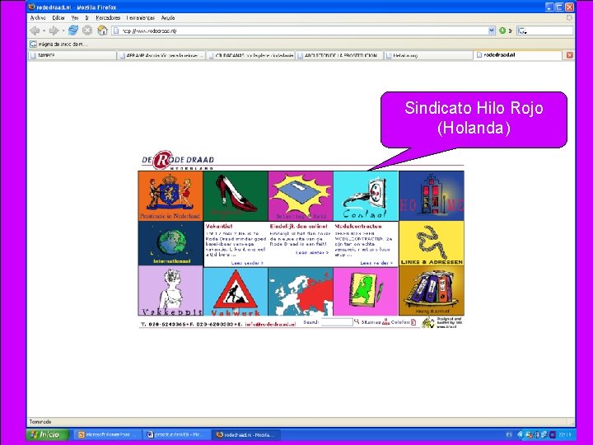Open the Vakkennis woman tile

point(170,291)
